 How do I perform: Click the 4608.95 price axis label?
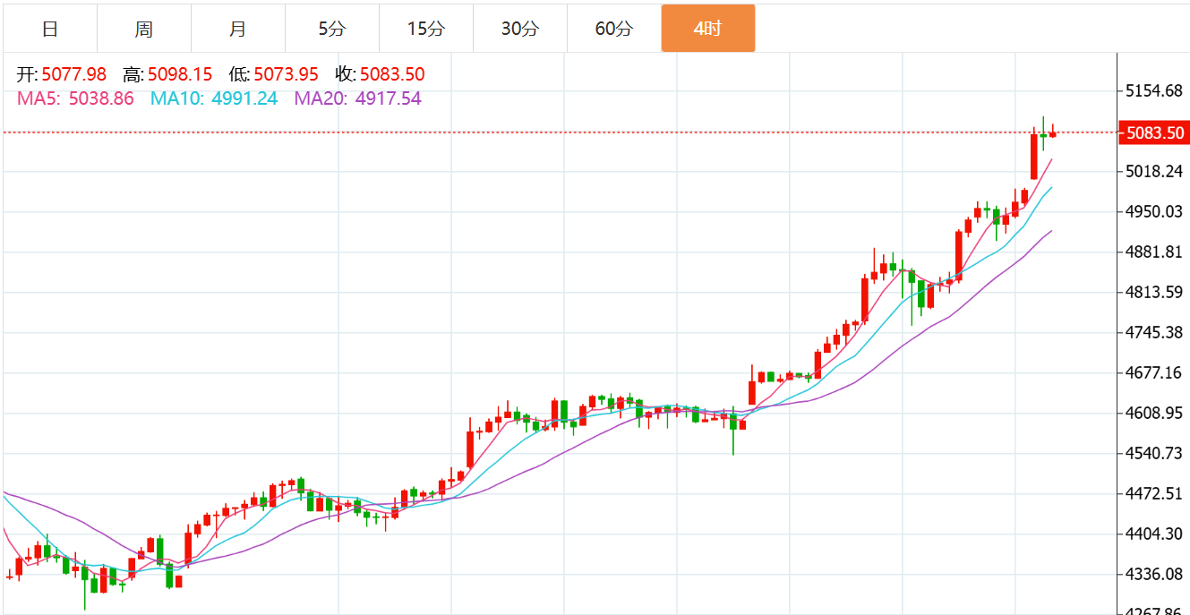(x=1155, y=413)
